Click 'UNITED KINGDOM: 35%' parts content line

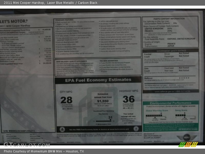158,28
